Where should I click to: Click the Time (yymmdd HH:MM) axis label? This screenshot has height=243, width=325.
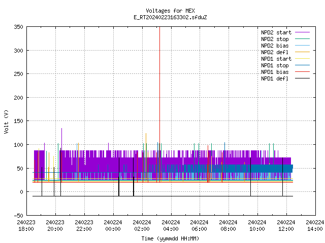coord(170,238)
